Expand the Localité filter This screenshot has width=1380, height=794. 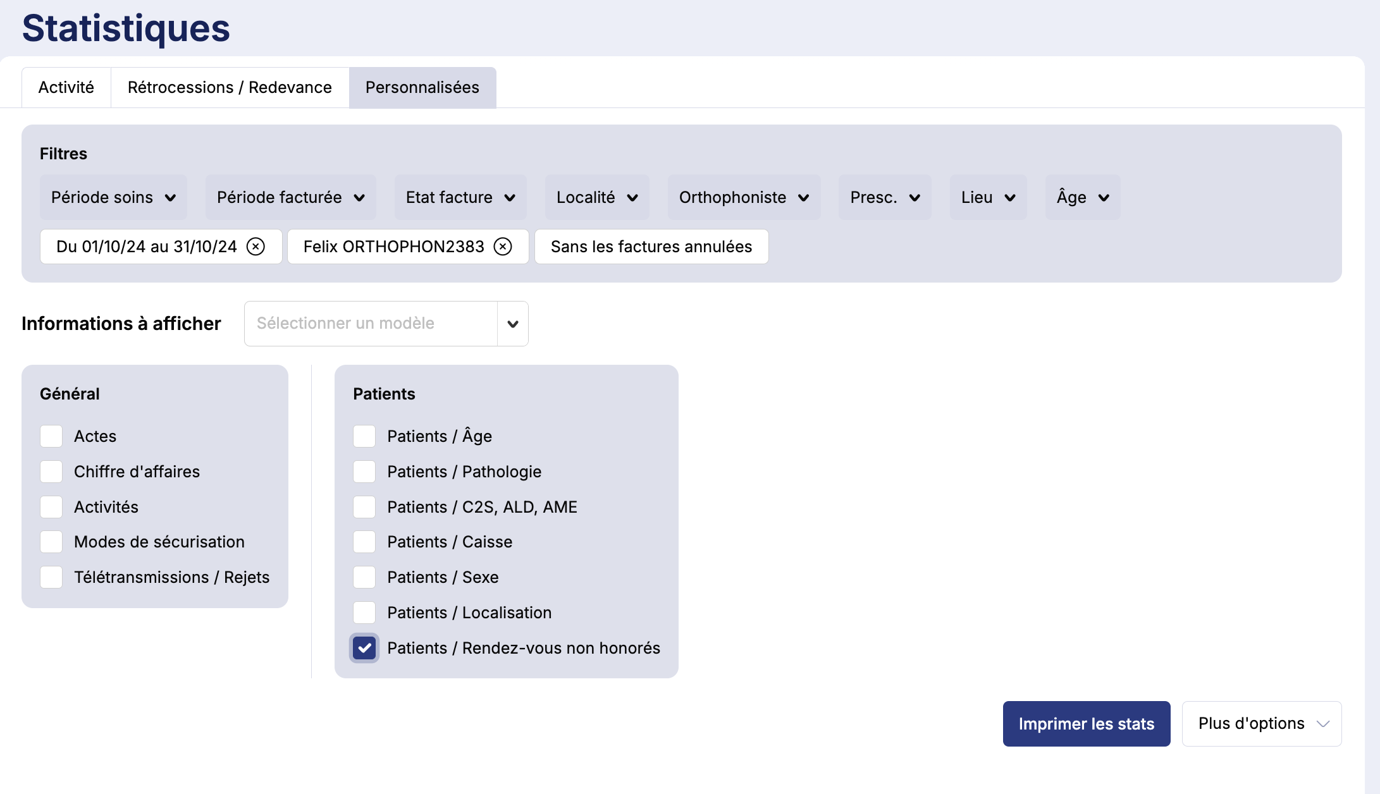pos(597,197)
